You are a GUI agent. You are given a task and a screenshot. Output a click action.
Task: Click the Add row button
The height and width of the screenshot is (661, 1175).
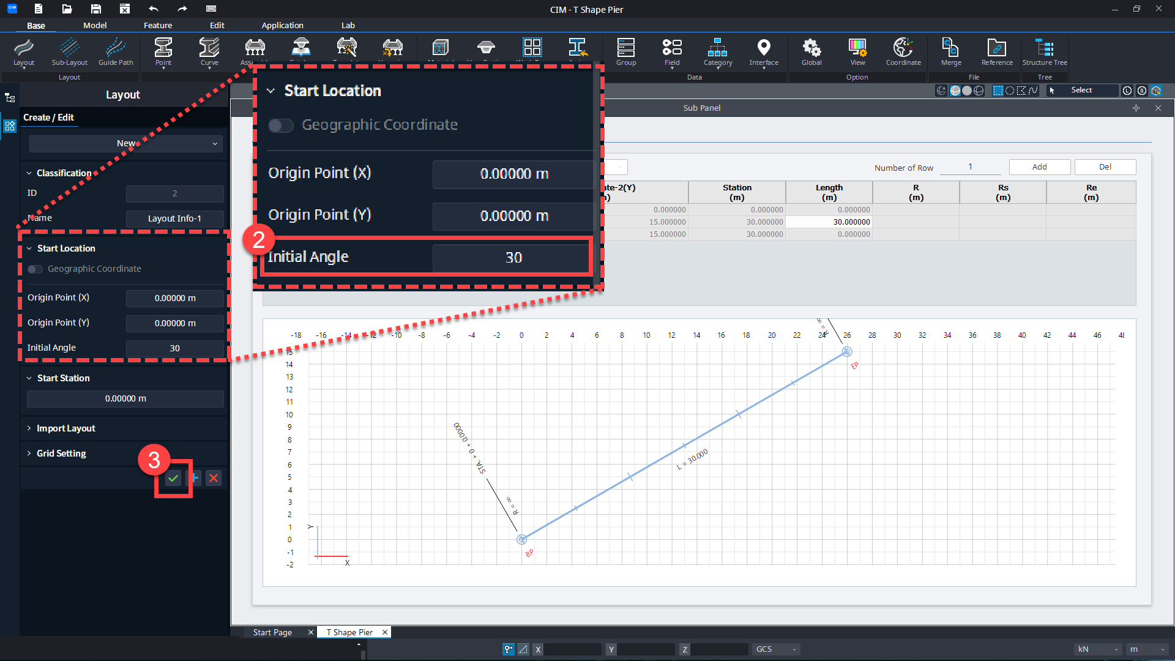(1039, 167)
